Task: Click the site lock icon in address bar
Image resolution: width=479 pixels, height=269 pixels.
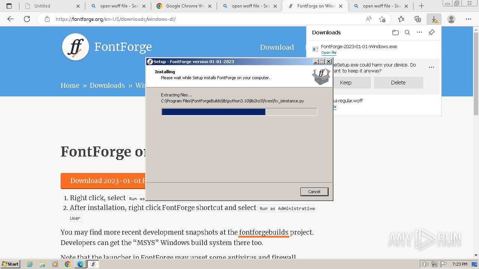Action: click(x=47, y=19)
